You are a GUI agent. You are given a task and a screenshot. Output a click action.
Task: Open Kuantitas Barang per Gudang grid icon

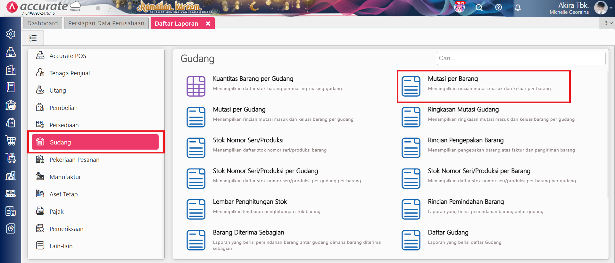(x=196, y=86)
